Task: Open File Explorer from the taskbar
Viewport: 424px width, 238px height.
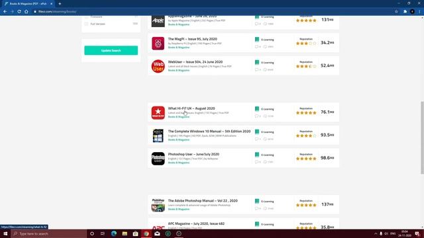Action: (125, 233)
